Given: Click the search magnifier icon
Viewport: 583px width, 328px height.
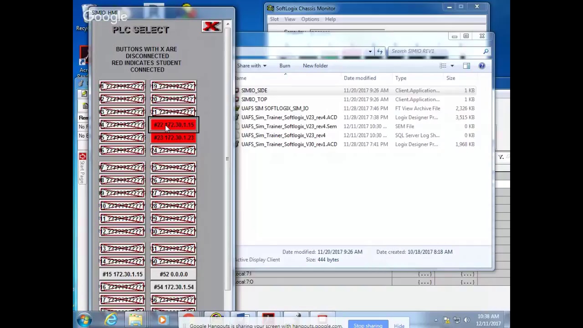Looking at the screenshot, I should (x=486, y=51).
